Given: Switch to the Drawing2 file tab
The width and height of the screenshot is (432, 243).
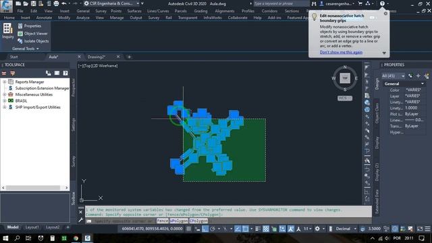Looking at the screenshot, I should 96,57.
